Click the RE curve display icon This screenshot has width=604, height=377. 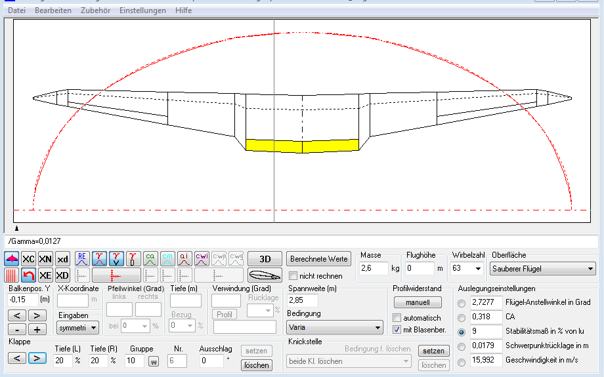pyautogui.click(x=82, y=259)
